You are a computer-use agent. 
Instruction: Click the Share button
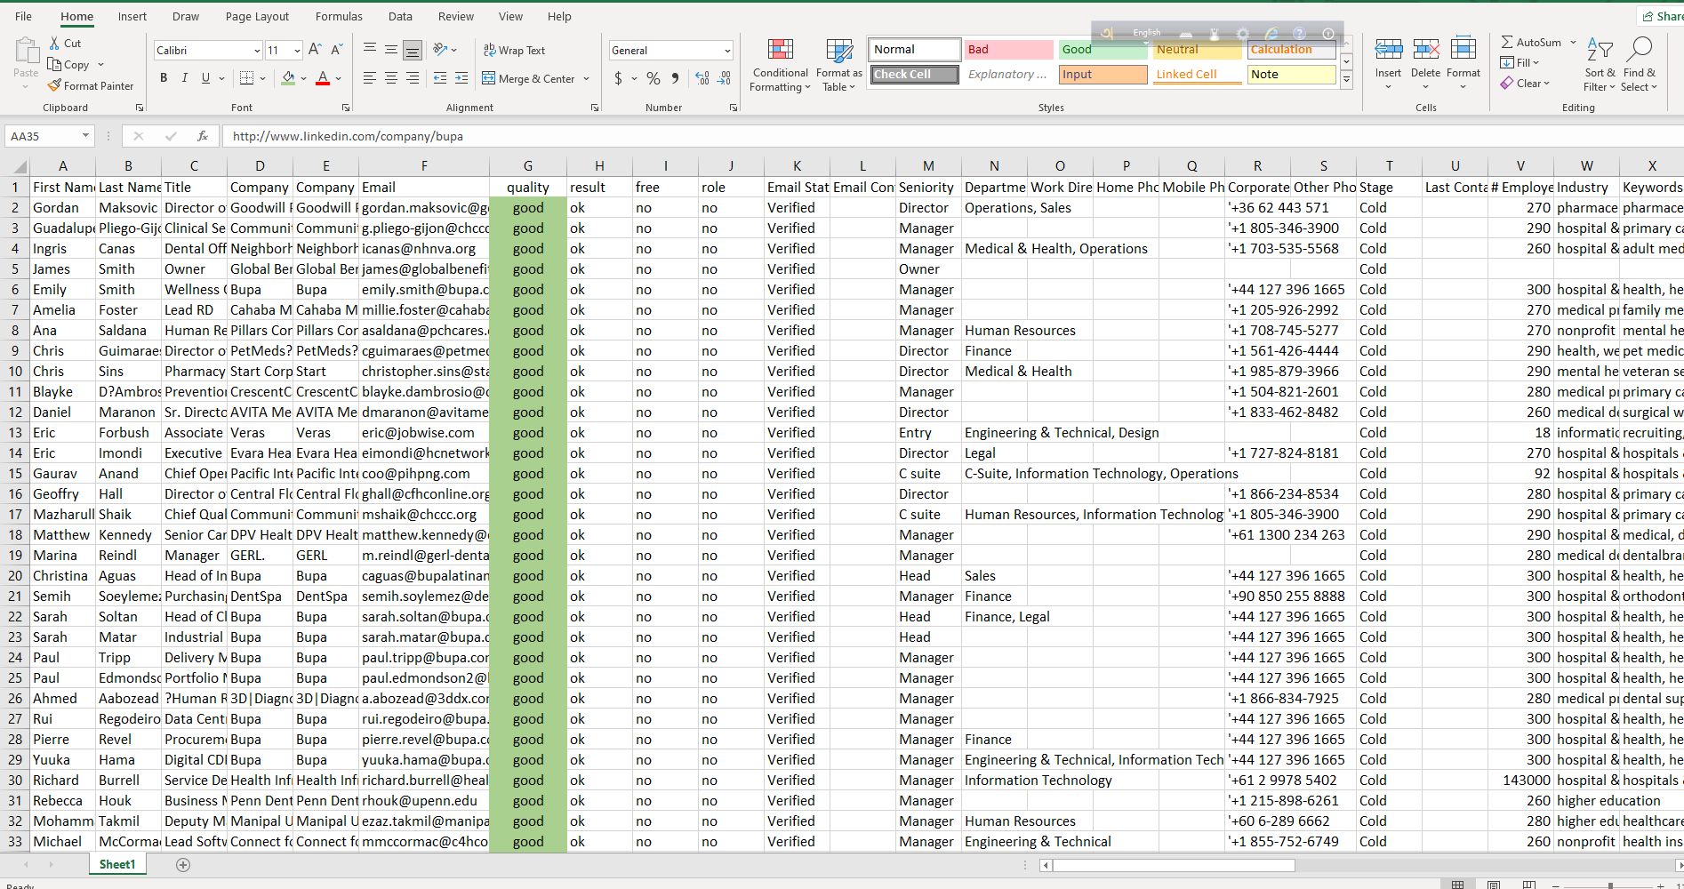point(1662,16)
